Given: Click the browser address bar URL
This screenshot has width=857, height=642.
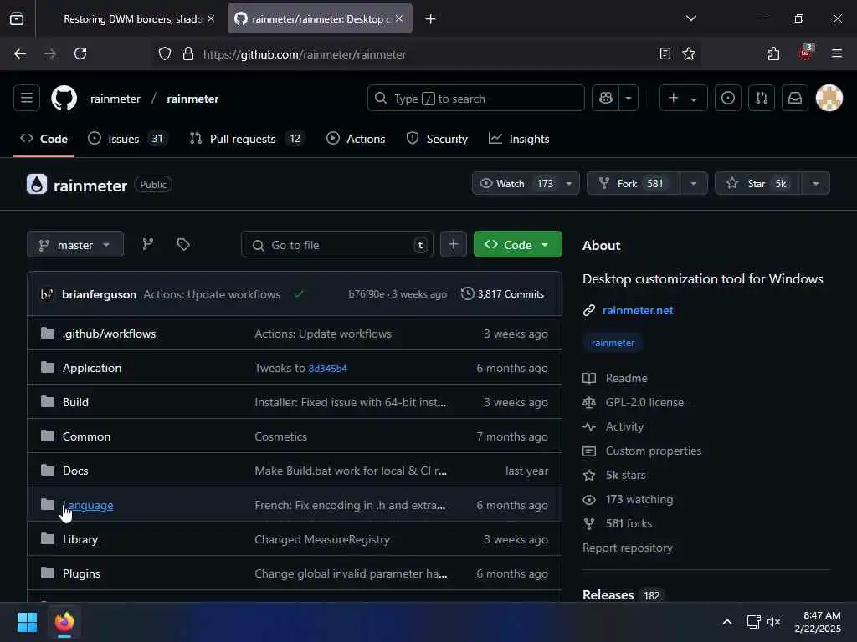Looking at the screenshot, I should pyautogui.click(x=305, y=54).
